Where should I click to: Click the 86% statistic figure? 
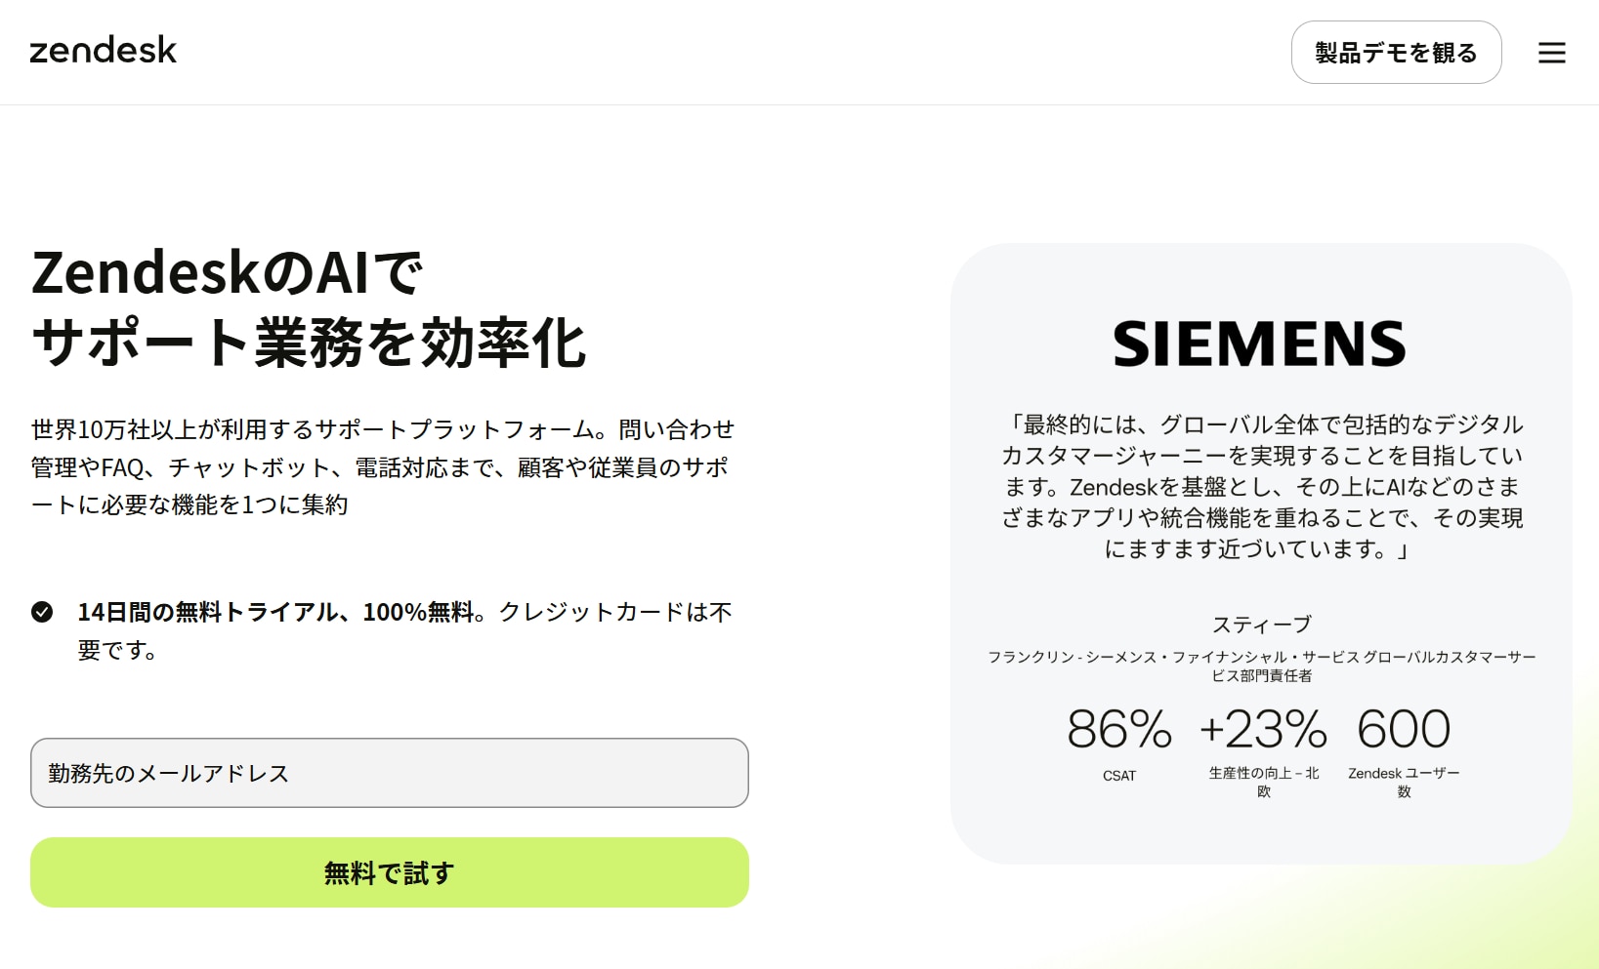click(x=1119, y=730)
